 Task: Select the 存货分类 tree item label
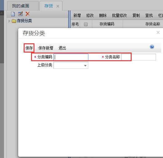click(x=24, y=21)
